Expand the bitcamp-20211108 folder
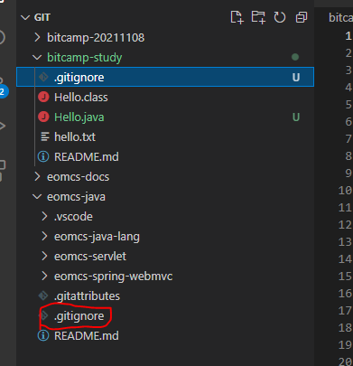 (x=37, y=38)
